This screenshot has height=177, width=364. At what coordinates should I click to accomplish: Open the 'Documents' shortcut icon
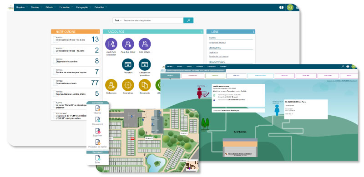pyautogui.click(x=145, y=85)
